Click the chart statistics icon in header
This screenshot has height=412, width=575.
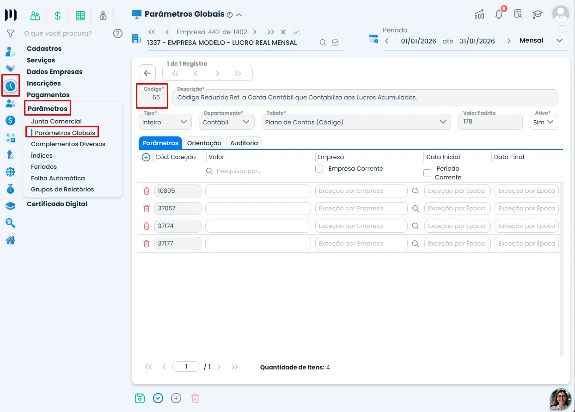click(x=479, y=14)
